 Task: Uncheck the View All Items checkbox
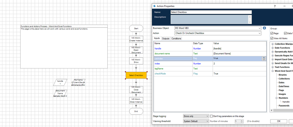pos(272,38)
